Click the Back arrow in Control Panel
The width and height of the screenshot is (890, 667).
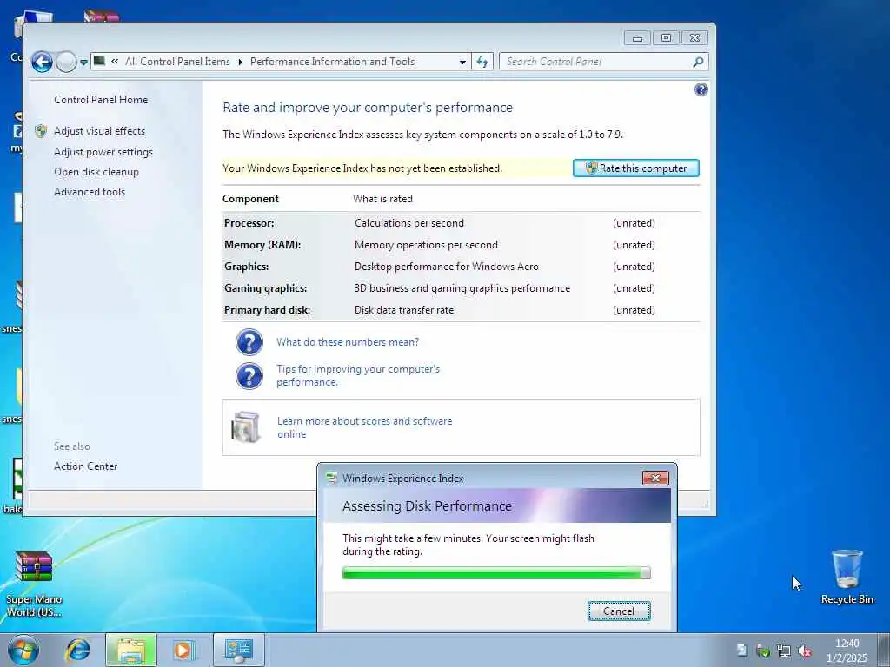tap(42, 62)
